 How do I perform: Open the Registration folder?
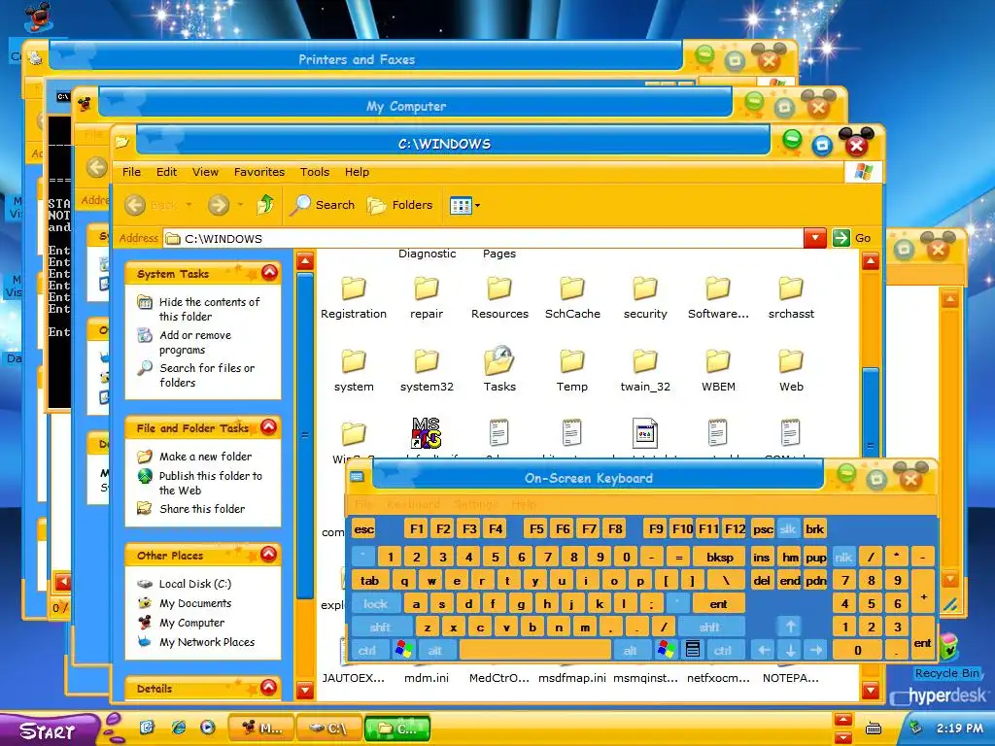pos(354,296)
